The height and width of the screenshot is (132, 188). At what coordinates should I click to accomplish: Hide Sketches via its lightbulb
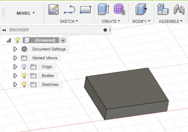coord(24,84)
